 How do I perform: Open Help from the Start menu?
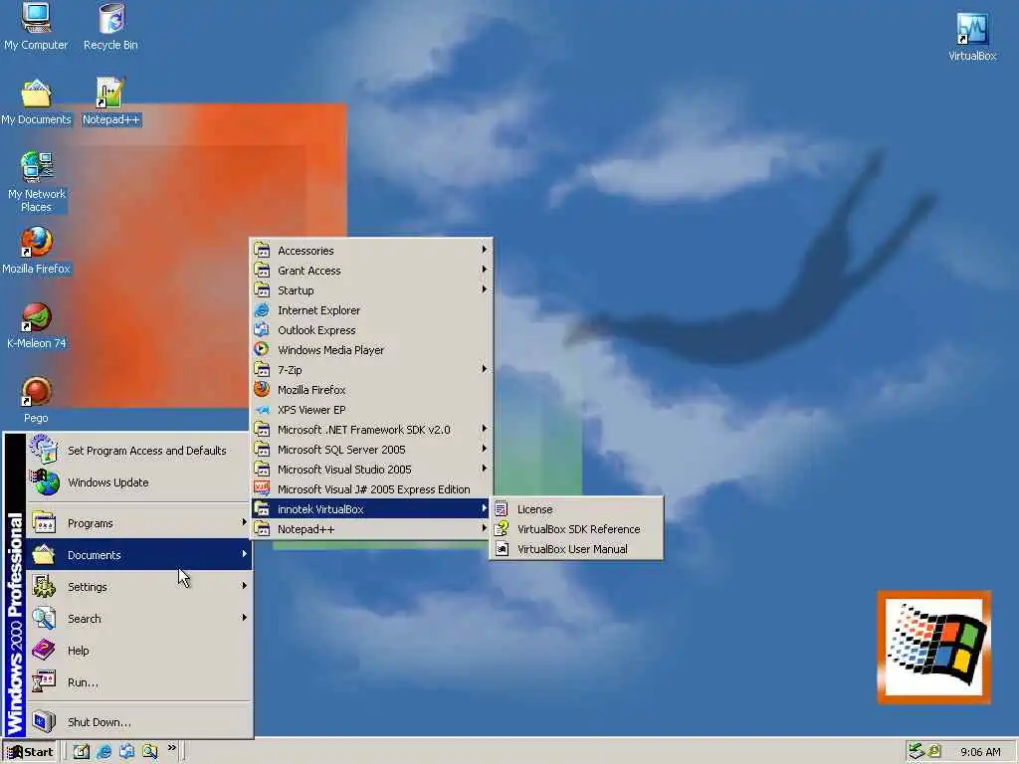pos(139,651)
